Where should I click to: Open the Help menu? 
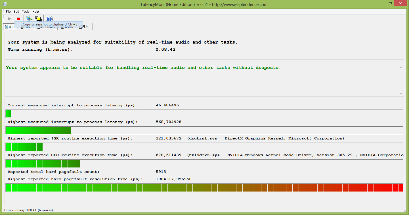point(35,12)
